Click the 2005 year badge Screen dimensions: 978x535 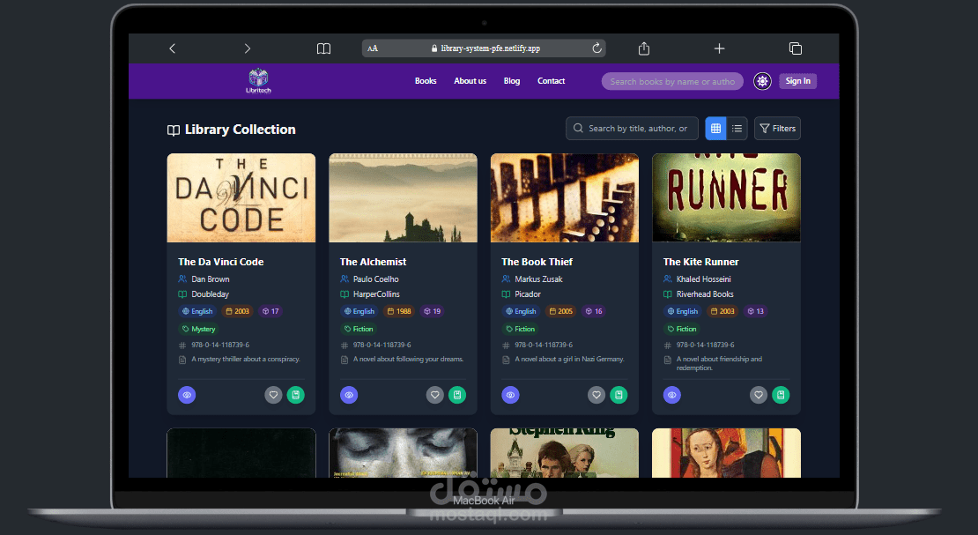pos(560,311)
